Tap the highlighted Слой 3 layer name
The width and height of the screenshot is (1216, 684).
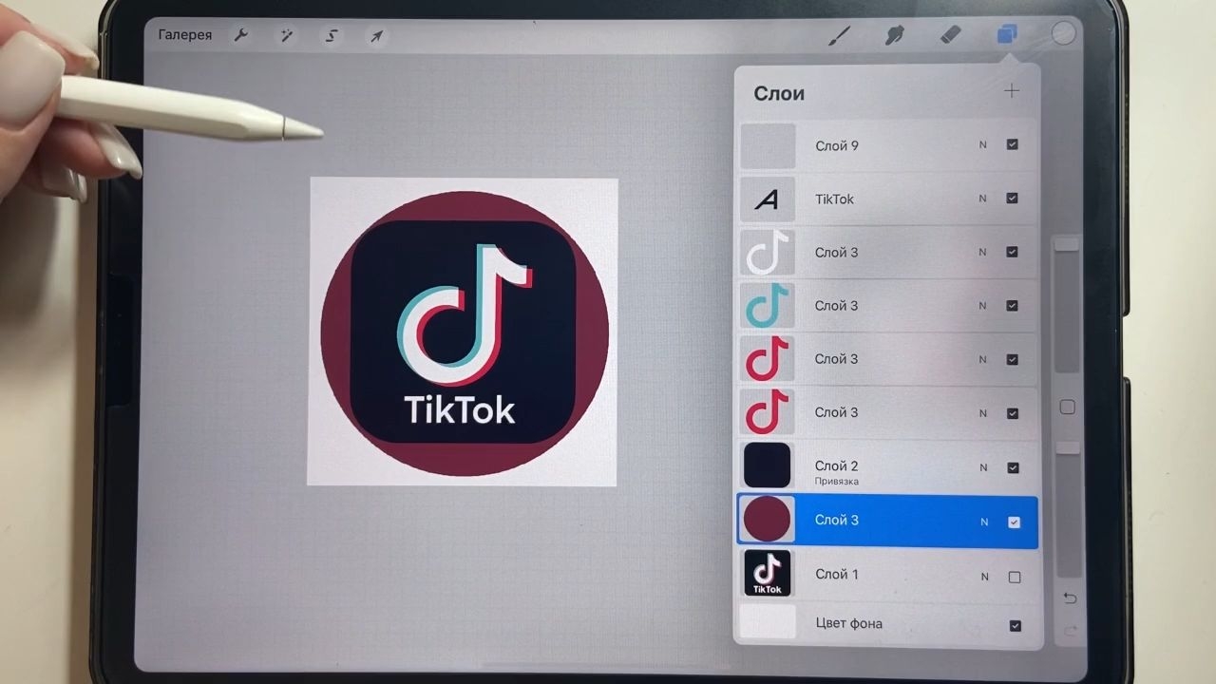[837, 520]
